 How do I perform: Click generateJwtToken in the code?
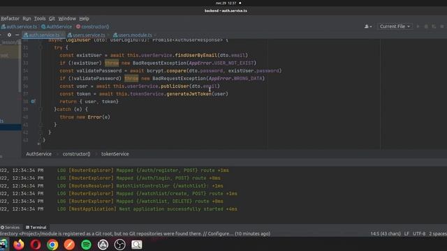click(189, 94)
